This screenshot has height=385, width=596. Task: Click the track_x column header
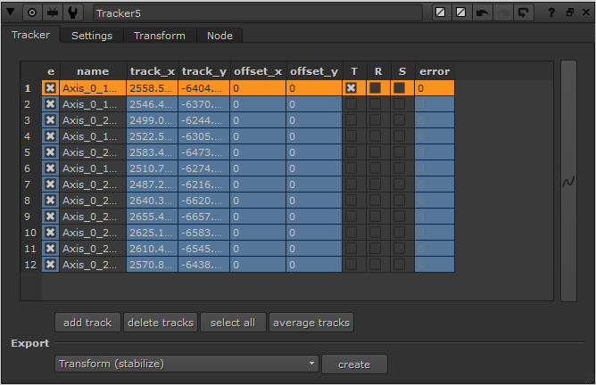[x=152, y=71]
